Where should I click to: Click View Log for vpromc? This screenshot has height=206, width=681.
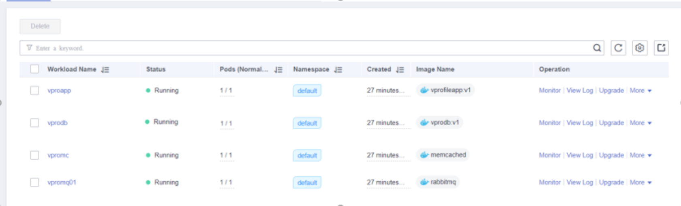point(580,155)
